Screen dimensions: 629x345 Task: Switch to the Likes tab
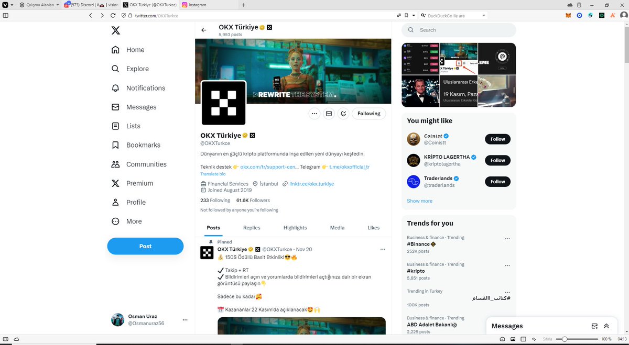[373, 228]
